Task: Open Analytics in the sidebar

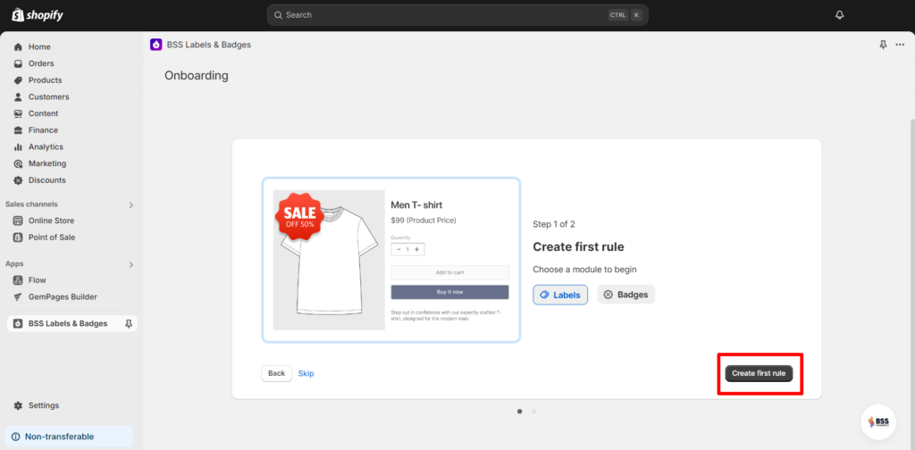Action: coord(46,147)
